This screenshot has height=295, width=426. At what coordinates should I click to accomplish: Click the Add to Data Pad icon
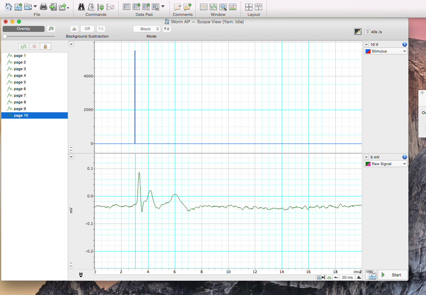(x=136, y=7)
